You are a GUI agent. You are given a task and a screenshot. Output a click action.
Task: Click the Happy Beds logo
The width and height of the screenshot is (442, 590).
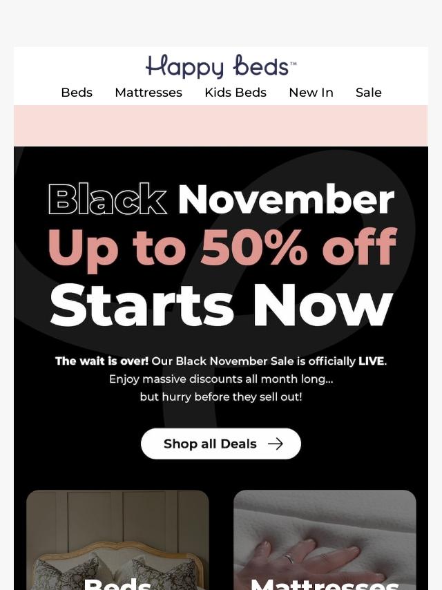tap(221, 67)
